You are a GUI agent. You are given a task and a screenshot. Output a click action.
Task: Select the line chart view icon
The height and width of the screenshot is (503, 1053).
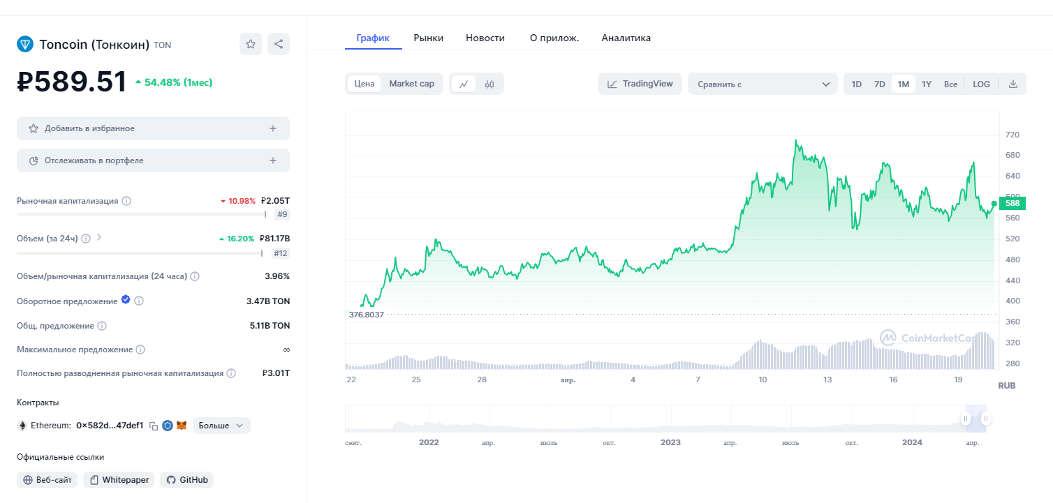click(464, 84)
